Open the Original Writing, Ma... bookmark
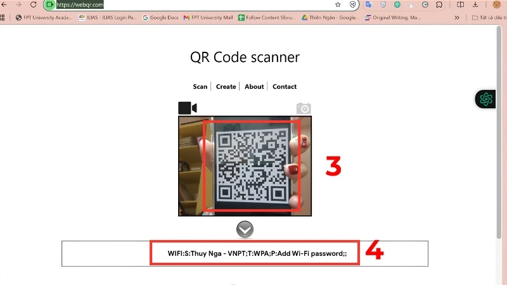This screenshot has height=285, width=507. (x=392, y=18)
